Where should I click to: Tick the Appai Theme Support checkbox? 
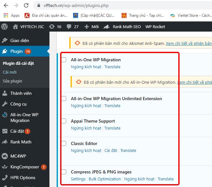pos(64,121)
